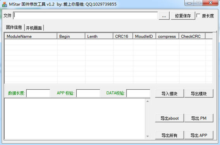Click the 导出sboot button
The width and height of the screenshot is (220, 145).
[169, 118]
